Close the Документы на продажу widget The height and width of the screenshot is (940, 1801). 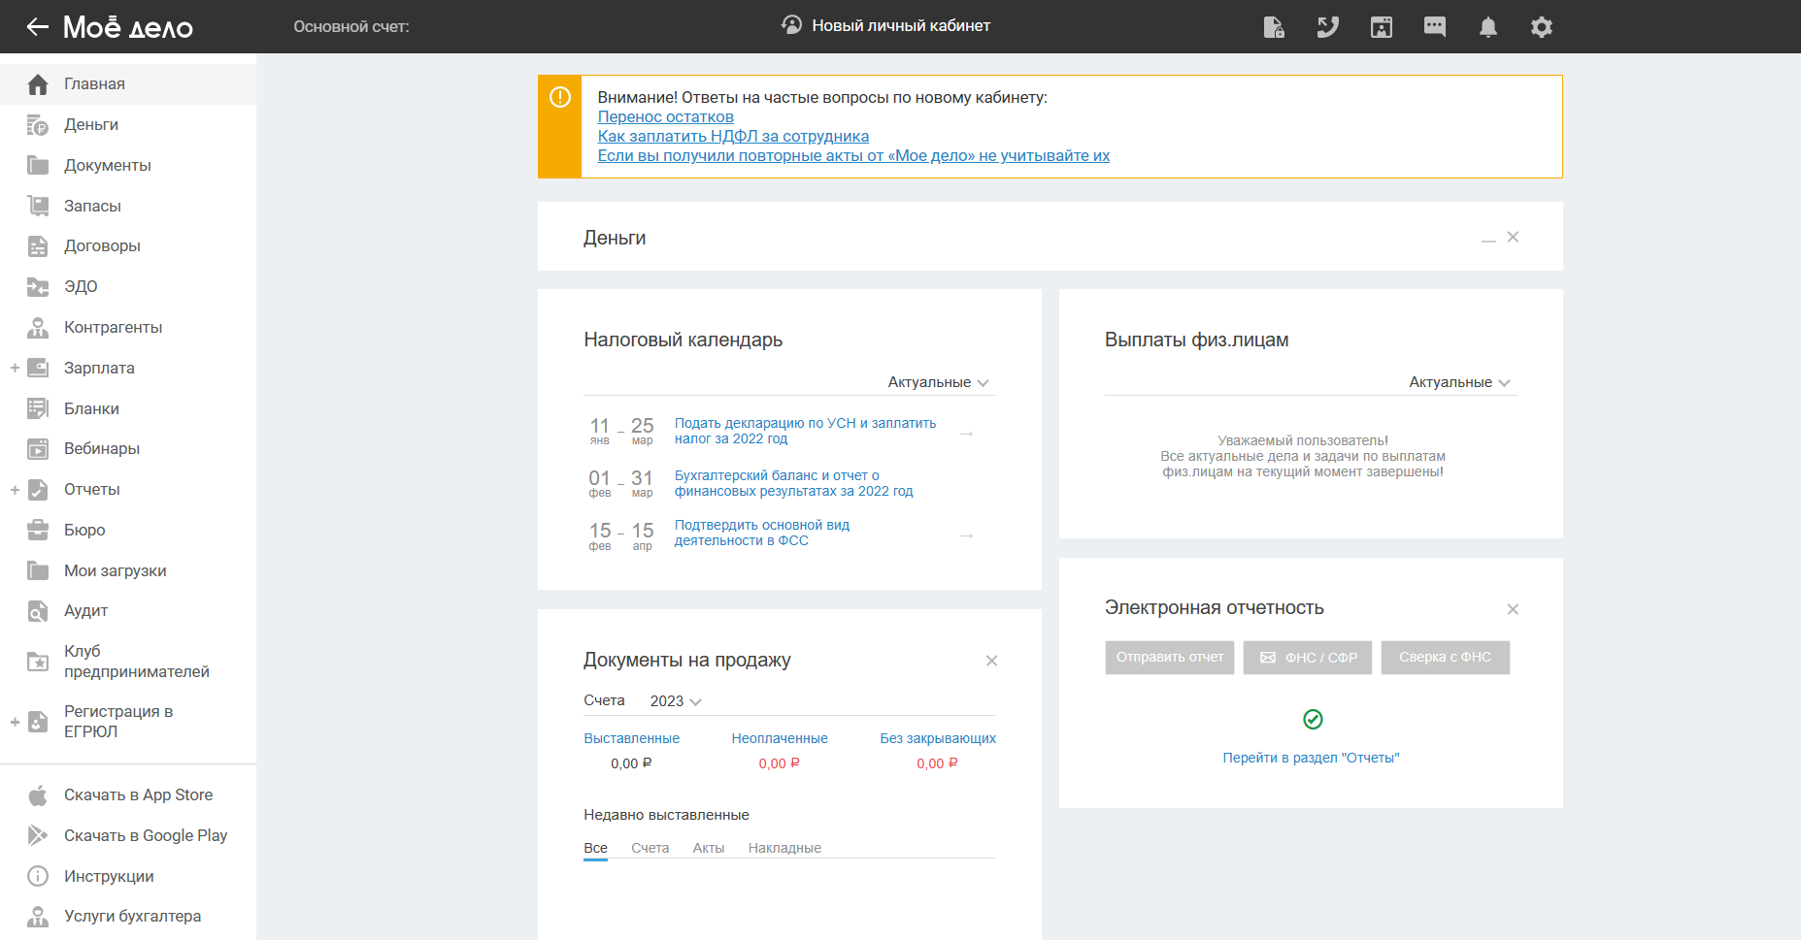click(991, 661)
